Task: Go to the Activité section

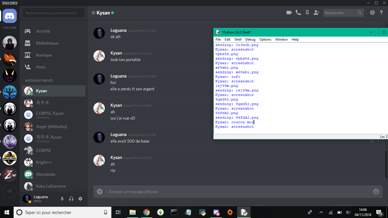Action: coord(54,31)
